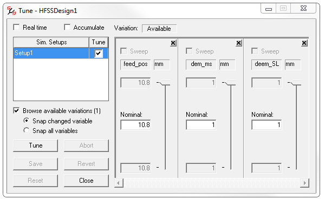Screen dimensions: 325x199
Task: Click the deem_SL Nominal value field
Action: point(266,125)
